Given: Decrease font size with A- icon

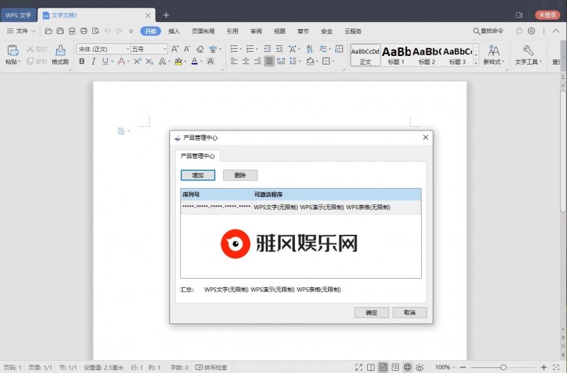Looking at the screenshot, I should pyautogui.click(x=187, y=49).
